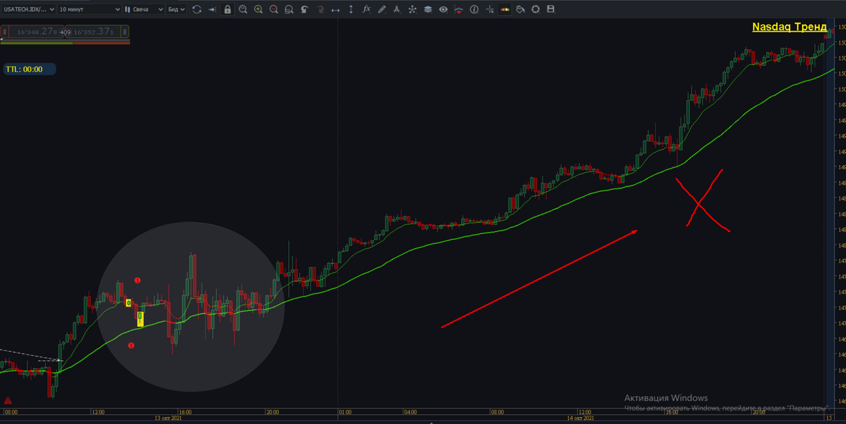
Task: Select the text annotation tool
Action: [x=397, y=9]
